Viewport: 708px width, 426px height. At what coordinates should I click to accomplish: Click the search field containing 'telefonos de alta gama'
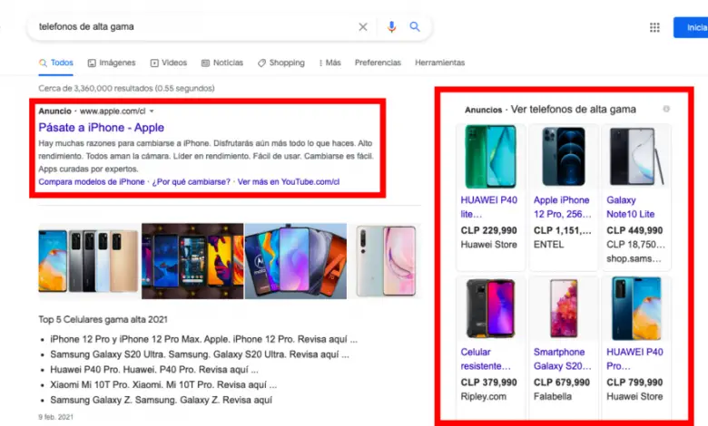point(191,27)
